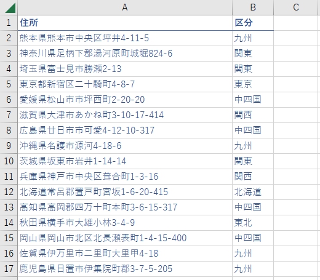Click 関西 in row 11
The height and width of the screenshot is (280, 320).
[253, 177]
